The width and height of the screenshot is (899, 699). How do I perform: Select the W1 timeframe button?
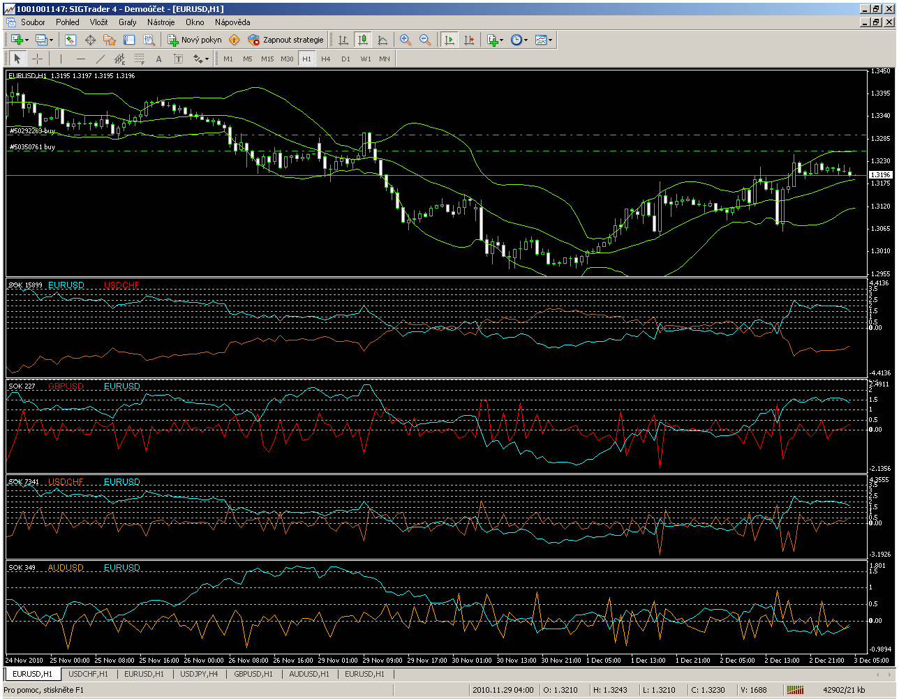point(365,59)
